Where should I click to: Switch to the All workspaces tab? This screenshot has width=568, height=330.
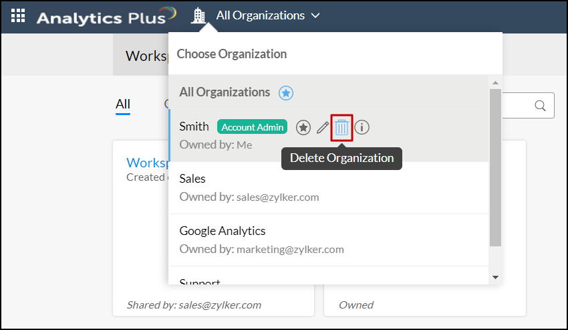[123, 104]
